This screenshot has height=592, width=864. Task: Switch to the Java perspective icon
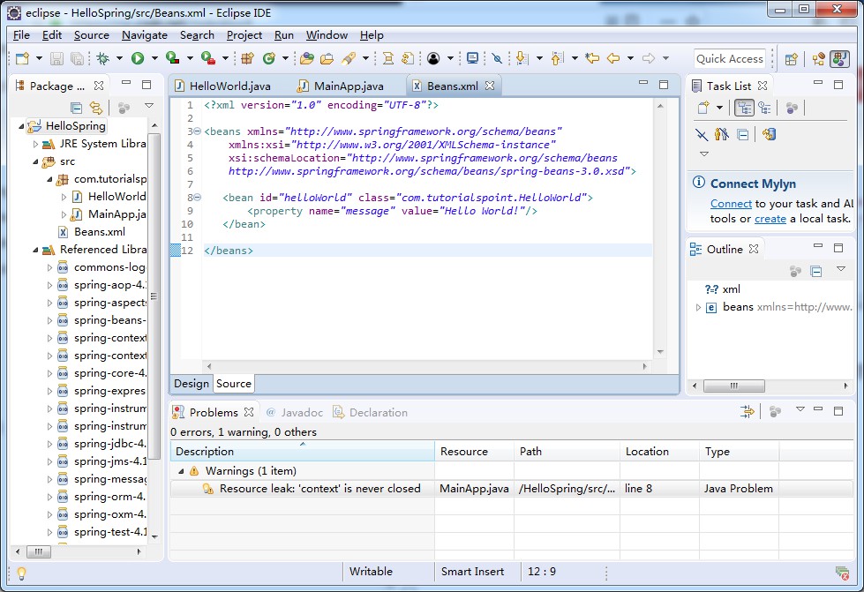tap(840, 59)
